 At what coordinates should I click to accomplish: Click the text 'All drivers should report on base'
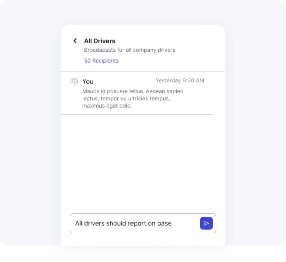point(123,223)
